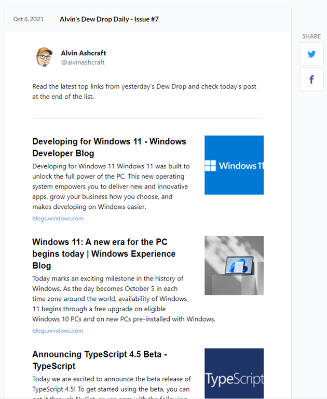Click the TypeScript 4.5 beta description text
The height and width of the screenshot is (399, 327).
(112, 387)
